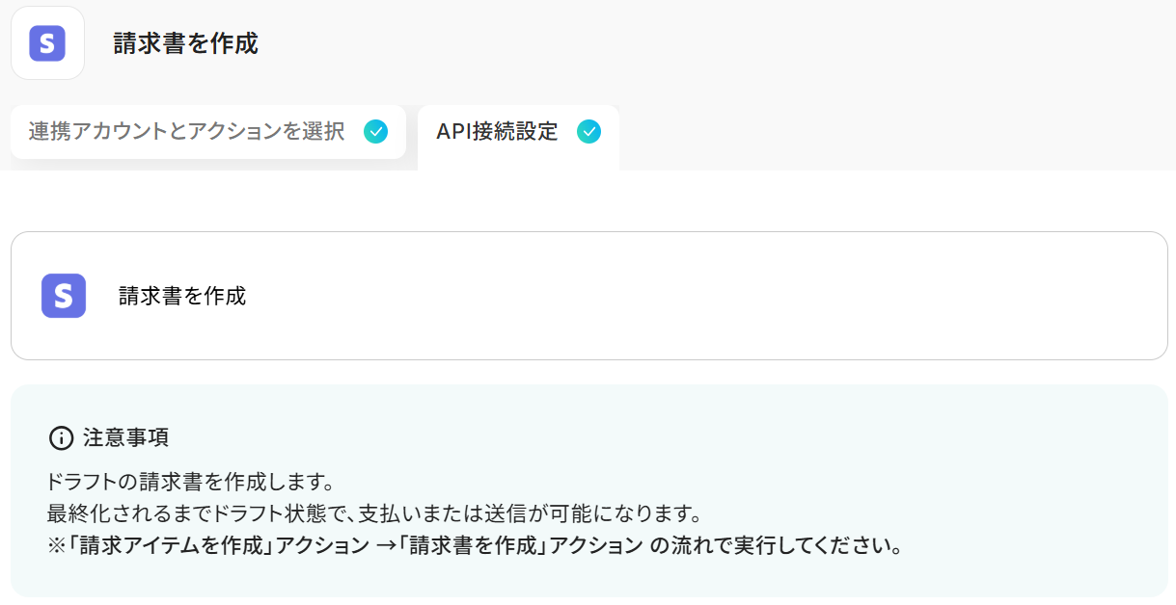Open the 連携アカウントとアクションを選択 tab
Viewport: 1176px width, 605px height.
pos(208,132)
